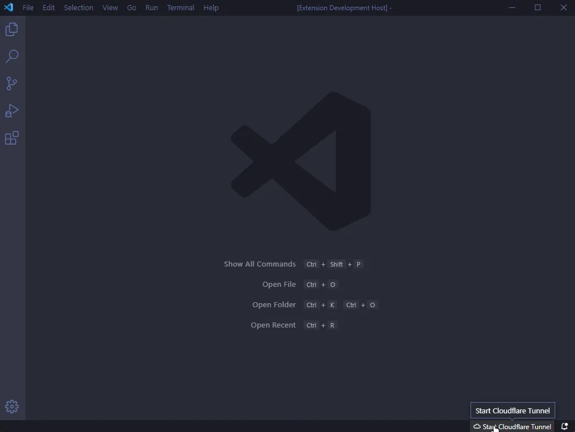Click Show All Commands
The height and width of the screenshot is (432, 575).
(x=259, y=264)
